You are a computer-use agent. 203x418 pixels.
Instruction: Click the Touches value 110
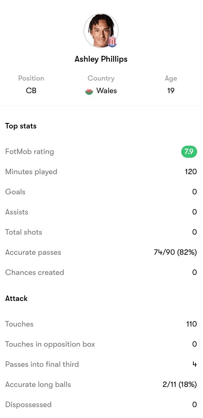192,324
